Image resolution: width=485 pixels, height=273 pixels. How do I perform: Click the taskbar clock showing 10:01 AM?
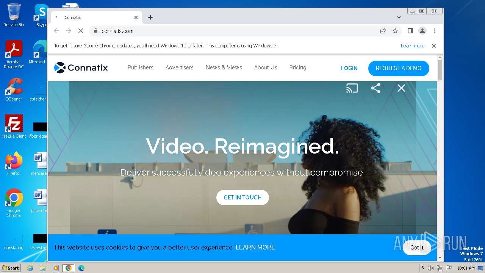point(466,268)
